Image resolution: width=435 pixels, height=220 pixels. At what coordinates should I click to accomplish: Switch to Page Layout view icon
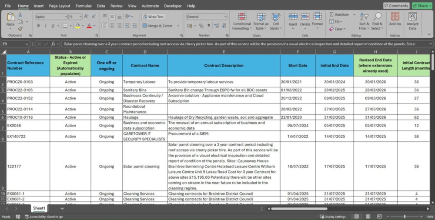(368, 217)
